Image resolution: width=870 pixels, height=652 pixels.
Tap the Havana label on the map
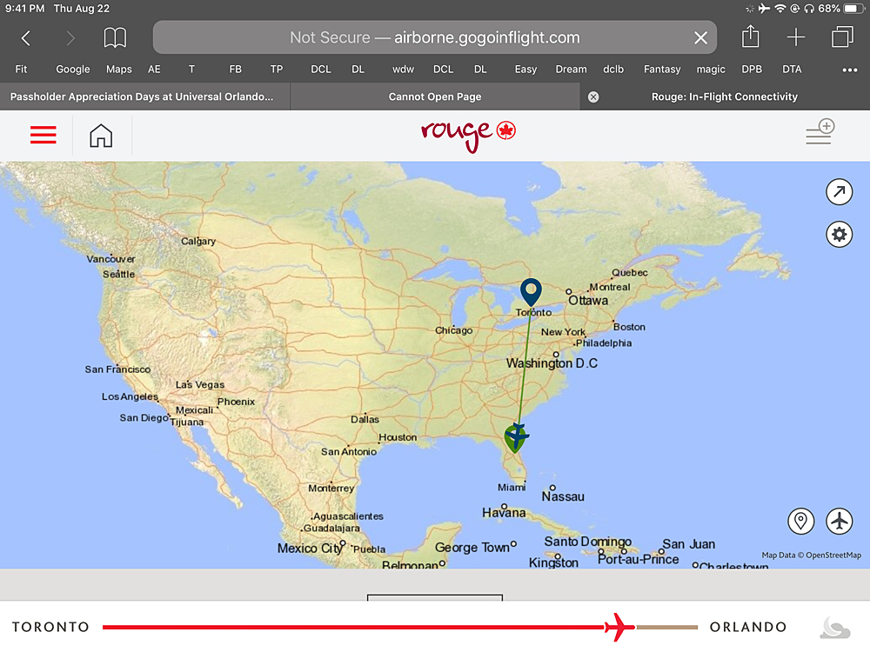[504, 513]
